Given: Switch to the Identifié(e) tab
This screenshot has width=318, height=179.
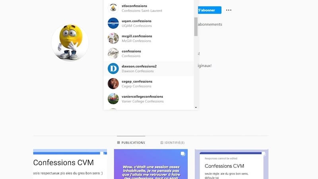Looking at the screenshot, I should (173, 143).
